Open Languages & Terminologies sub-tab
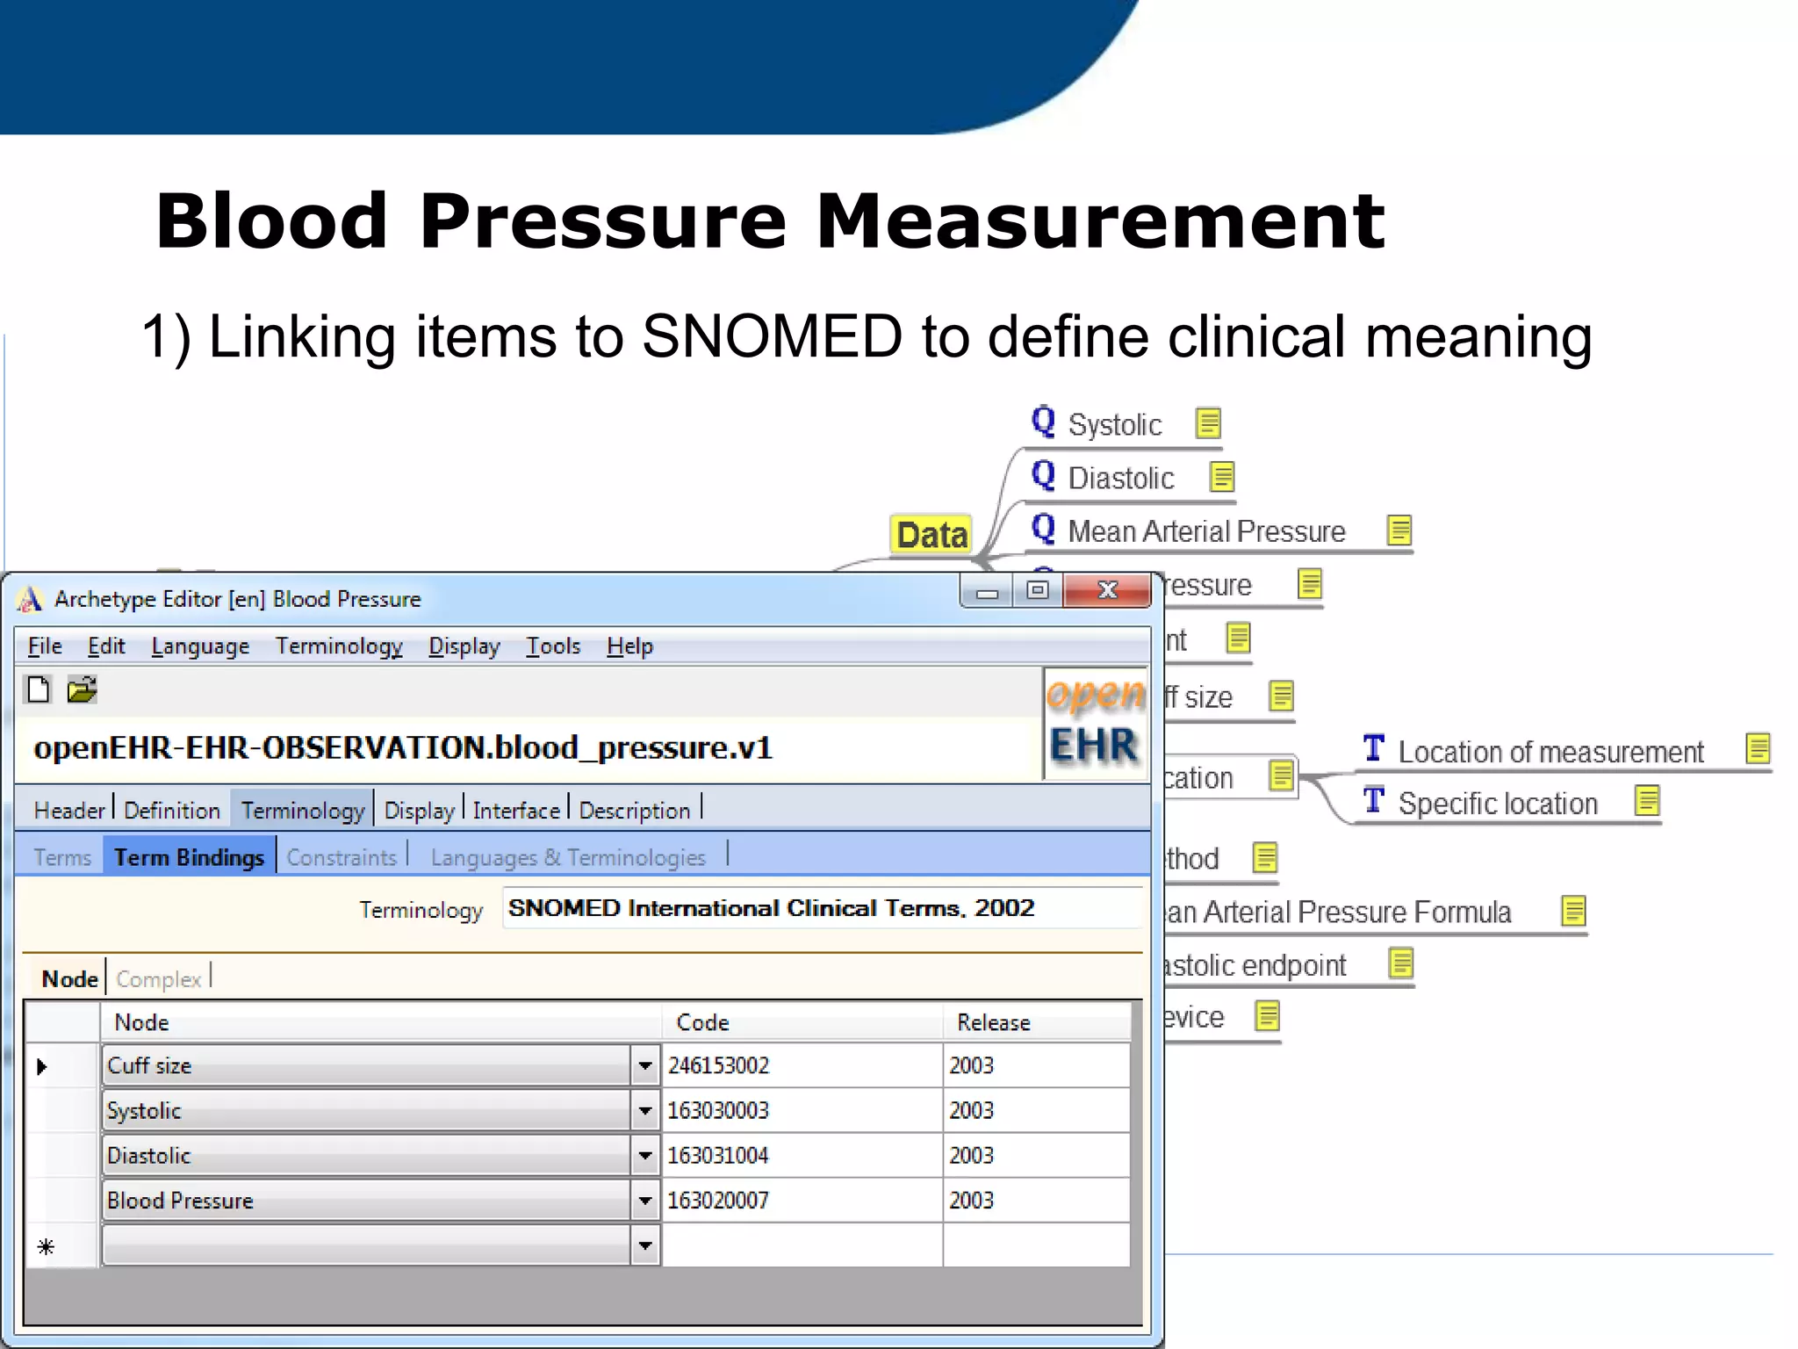Viewport: 1798px width, 1349px height. [x=568, y=857]
